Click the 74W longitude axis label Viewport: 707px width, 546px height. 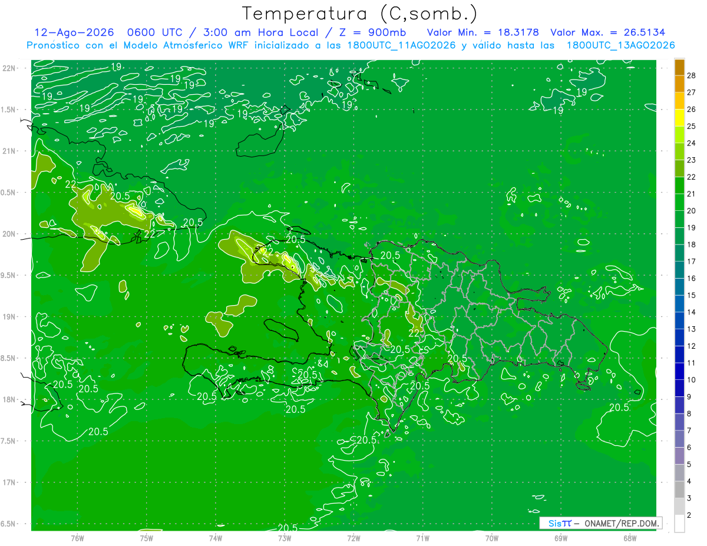pos(215,538)
